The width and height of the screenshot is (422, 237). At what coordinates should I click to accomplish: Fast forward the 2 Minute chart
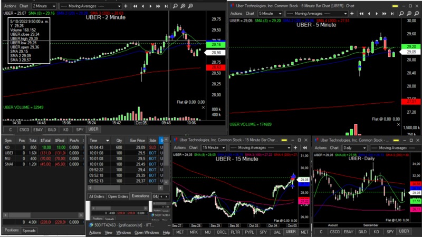(158, 6)
